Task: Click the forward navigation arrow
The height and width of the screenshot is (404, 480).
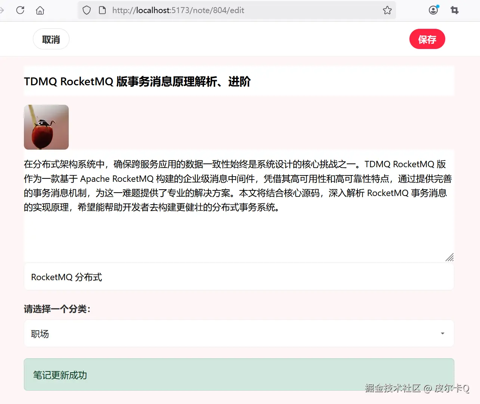Action: [2, 10]
